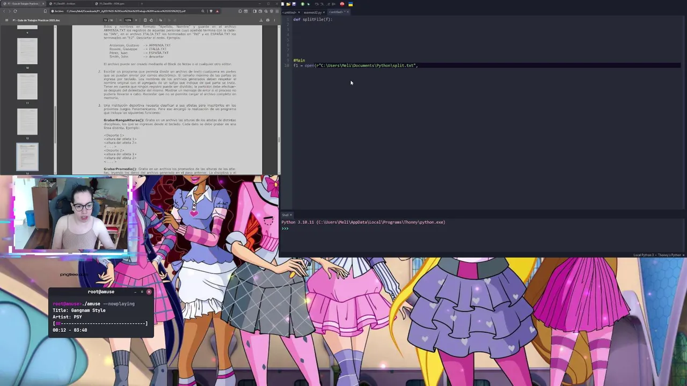Toggle the browser sidebar panel icon

tap(254, 11)
